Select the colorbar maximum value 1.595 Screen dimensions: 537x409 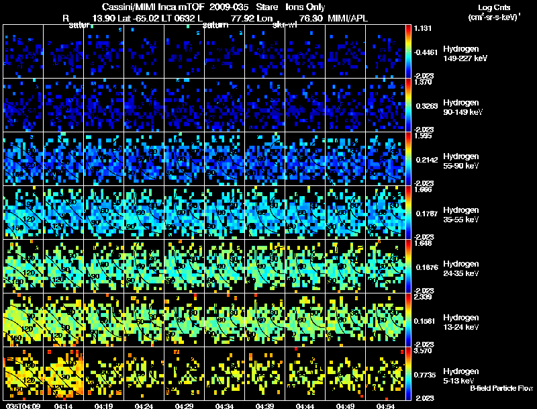[x=423, y=136]
